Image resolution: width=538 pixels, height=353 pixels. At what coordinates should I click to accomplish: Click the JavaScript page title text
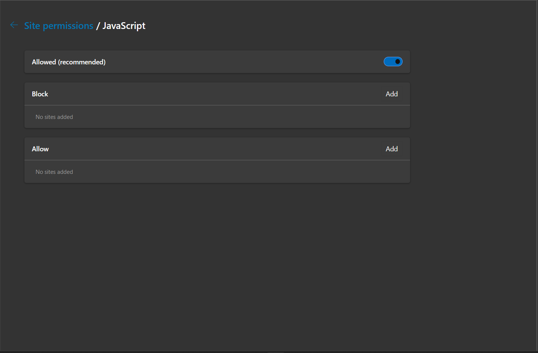click(124, 26)
